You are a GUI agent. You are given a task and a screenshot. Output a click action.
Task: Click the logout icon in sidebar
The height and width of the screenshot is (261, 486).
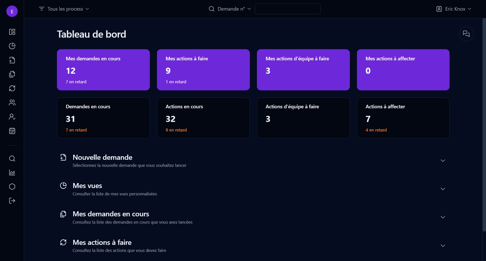(12, 201)
